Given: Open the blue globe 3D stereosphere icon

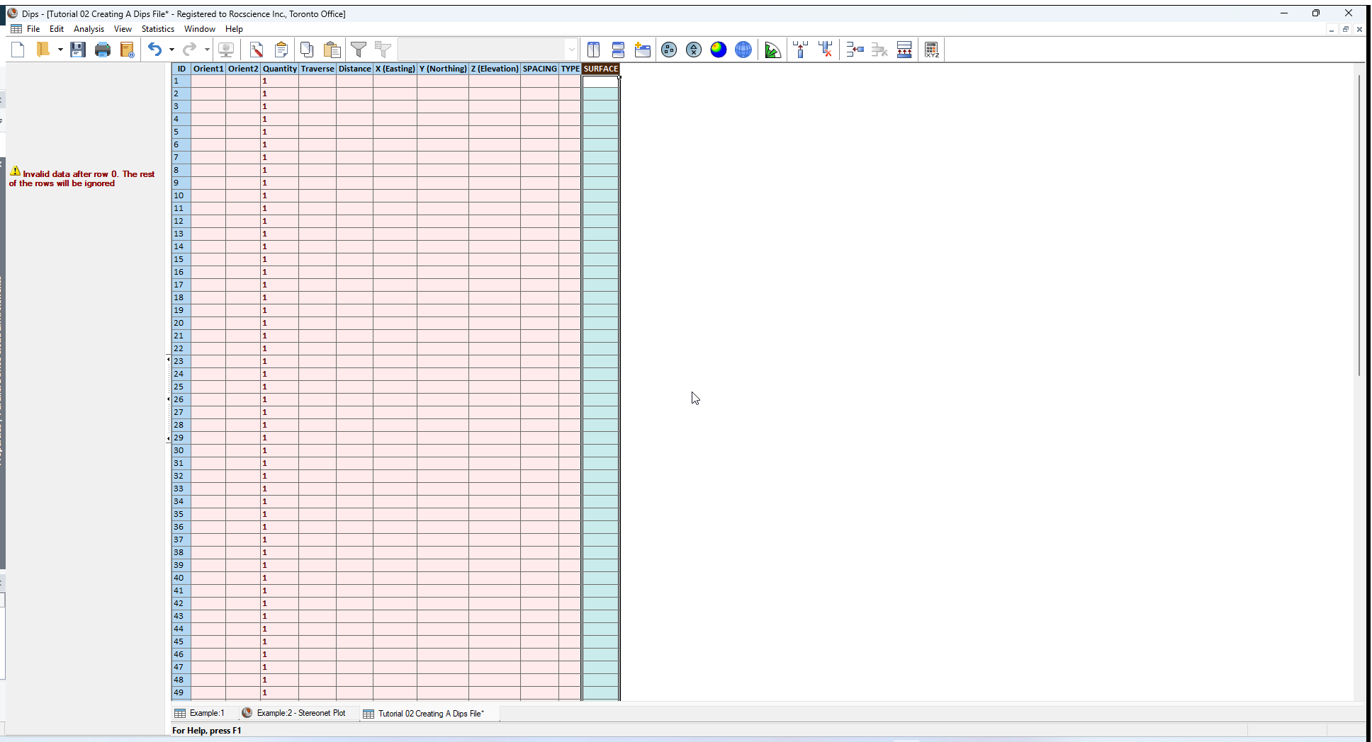Looking at the screenshot, I should 743,50.
